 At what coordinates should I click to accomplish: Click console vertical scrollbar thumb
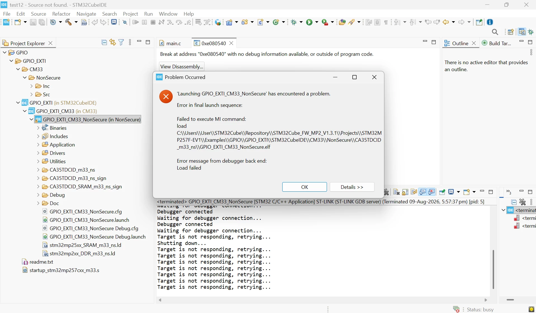click(493, 269)
